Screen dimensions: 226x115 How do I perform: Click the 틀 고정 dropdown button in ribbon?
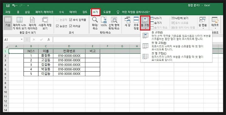[x=145, y=23]
